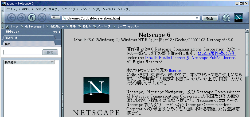Screen dimensions: 250x117
Task: Open the license link
Action: click(x=175, y=70)
